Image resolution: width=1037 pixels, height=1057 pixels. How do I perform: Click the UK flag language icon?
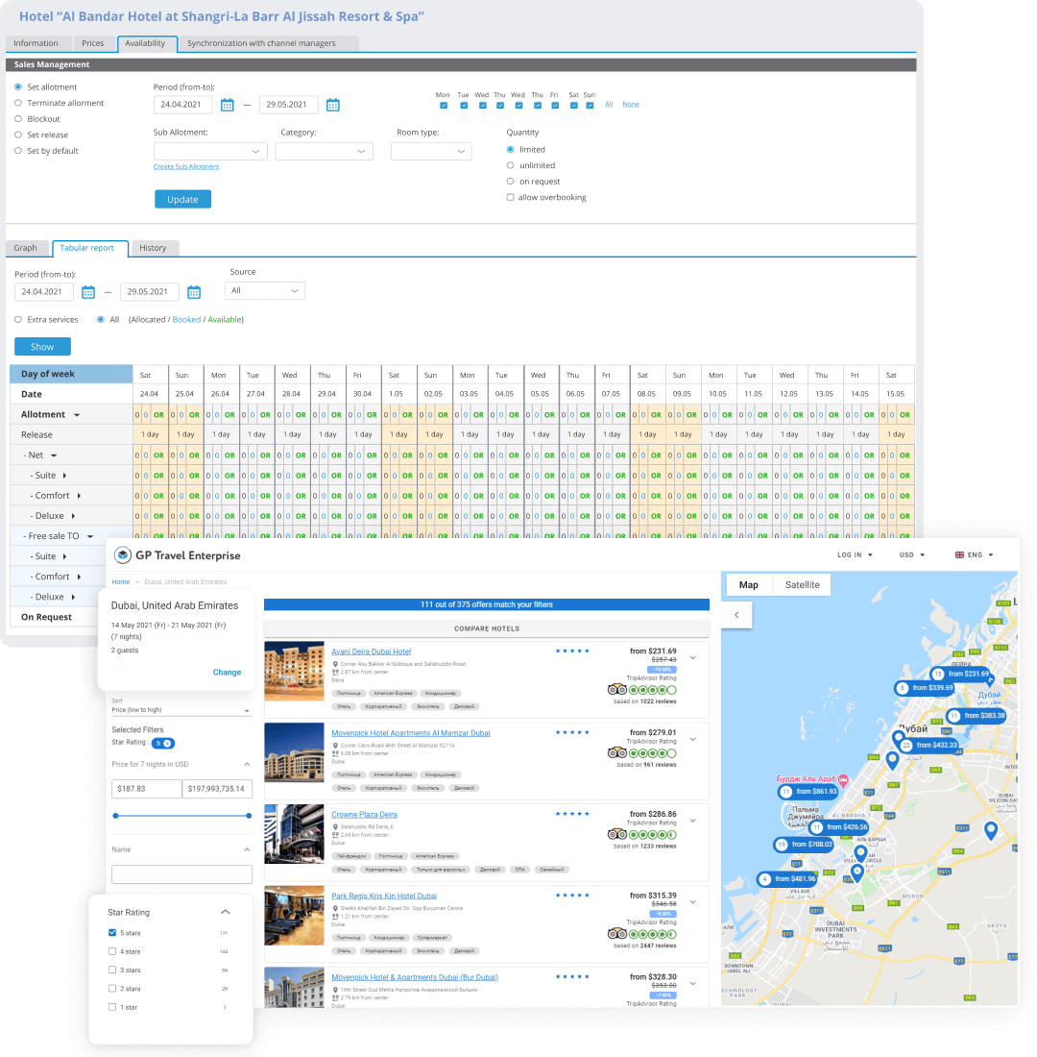(959, 554)
